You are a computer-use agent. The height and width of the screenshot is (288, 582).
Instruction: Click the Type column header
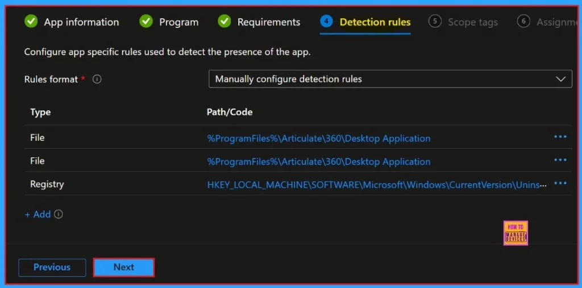click(x=40, y=112)
